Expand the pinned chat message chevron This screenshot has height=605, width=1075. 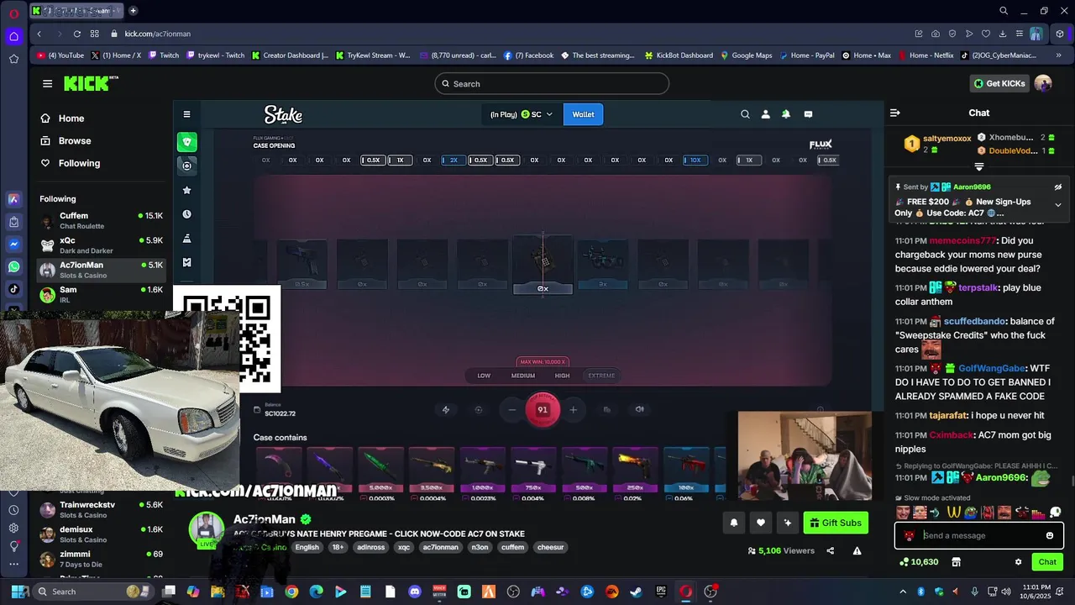pyautogui.click(x=1058, y=205)
